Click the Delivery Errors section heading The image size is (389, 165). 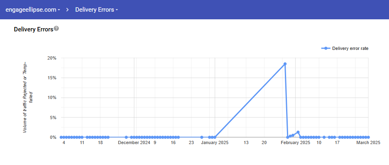[x=33, y=29]
